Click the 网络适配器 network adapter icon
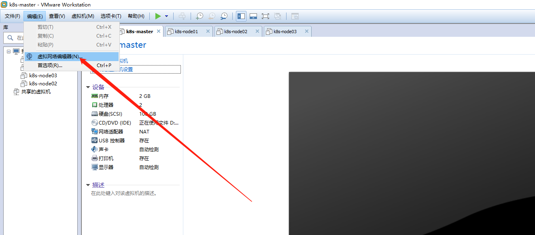 tap(95, 132)
